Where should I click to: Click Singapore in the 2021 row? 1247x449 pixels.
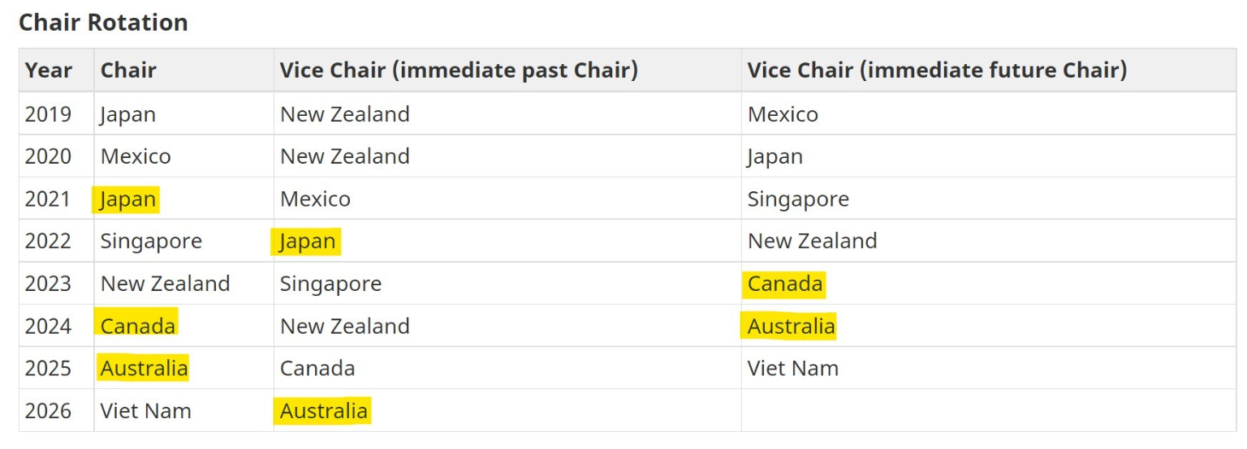point(798,199)
